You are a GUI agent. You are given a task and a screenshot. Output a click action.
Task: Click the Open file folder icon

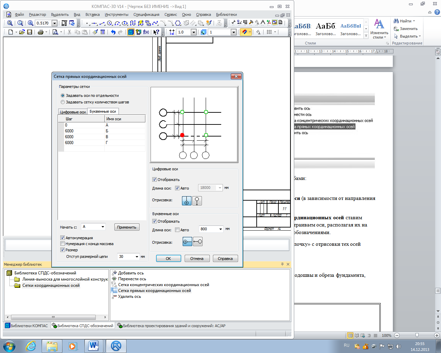(22, 32)
